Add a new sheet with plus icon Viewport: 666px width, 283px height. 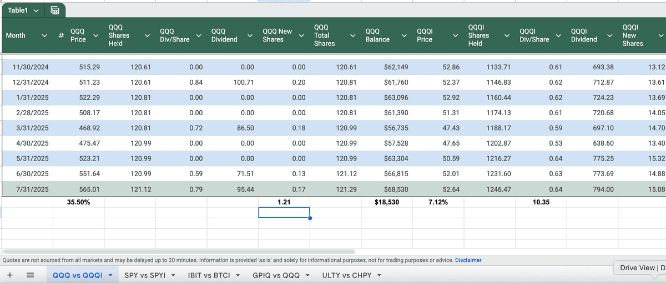[10, 275]
